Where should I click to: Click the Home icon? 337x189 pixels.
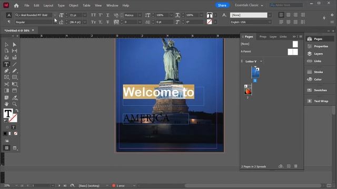click(x=16, y=6)
